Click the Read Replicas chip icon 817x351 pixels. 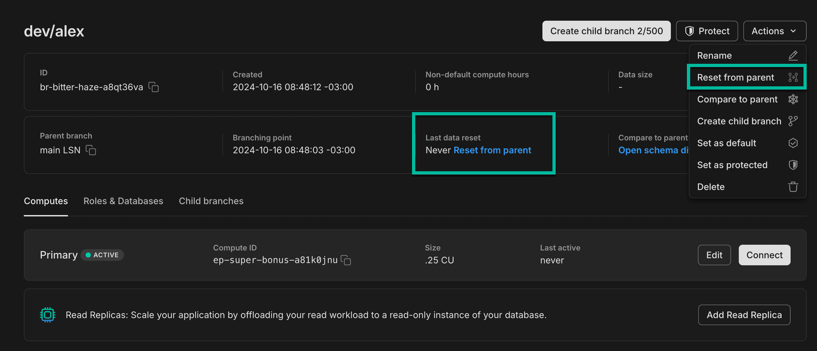coord(48,315)
